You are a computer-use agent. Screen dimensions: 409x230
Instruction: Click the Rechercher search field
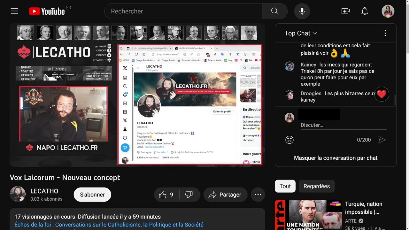[183, 11]
